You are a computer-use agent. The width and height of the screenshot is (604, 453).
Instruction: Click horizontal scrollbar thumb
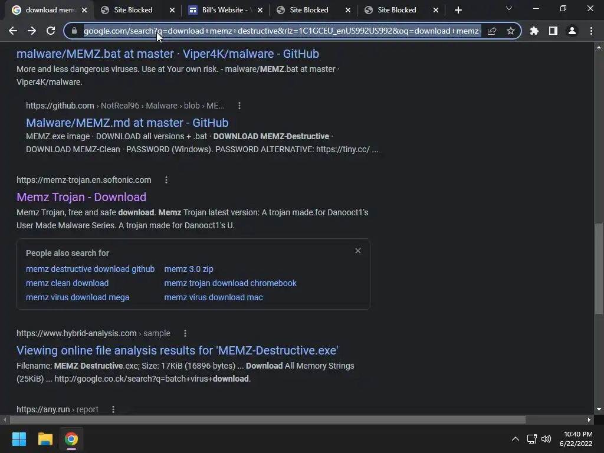(267, 419)
